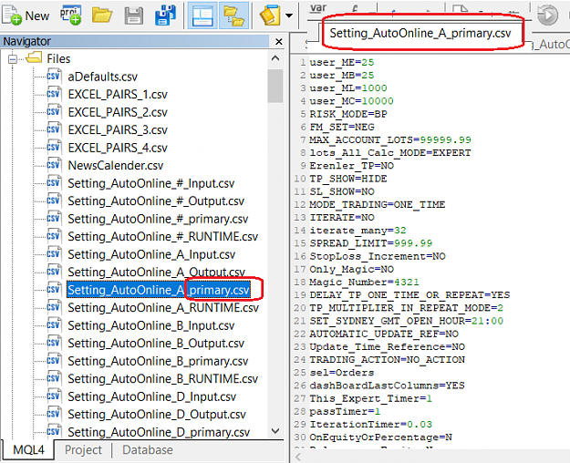Viewport: 570px width, 463px height.
Task: Click line IterationTimer=0.03
Action: [x=371, y=425]
